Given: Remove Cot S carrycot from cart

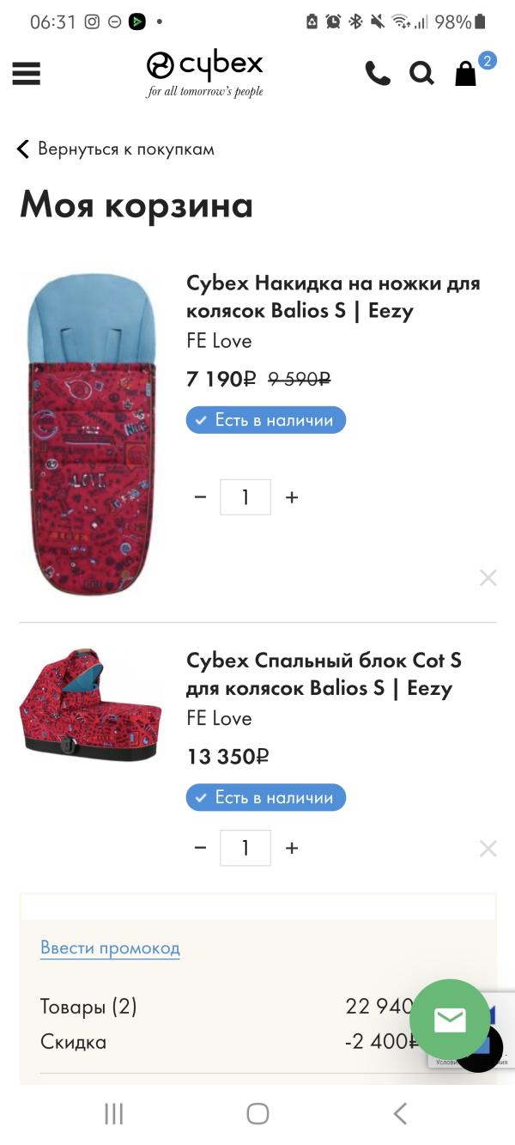Looking at the screenshot, I should tap(488, 849).
